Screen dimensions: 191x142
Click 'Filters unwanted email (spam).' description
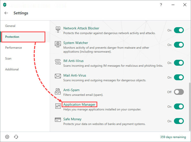point(83,95)
